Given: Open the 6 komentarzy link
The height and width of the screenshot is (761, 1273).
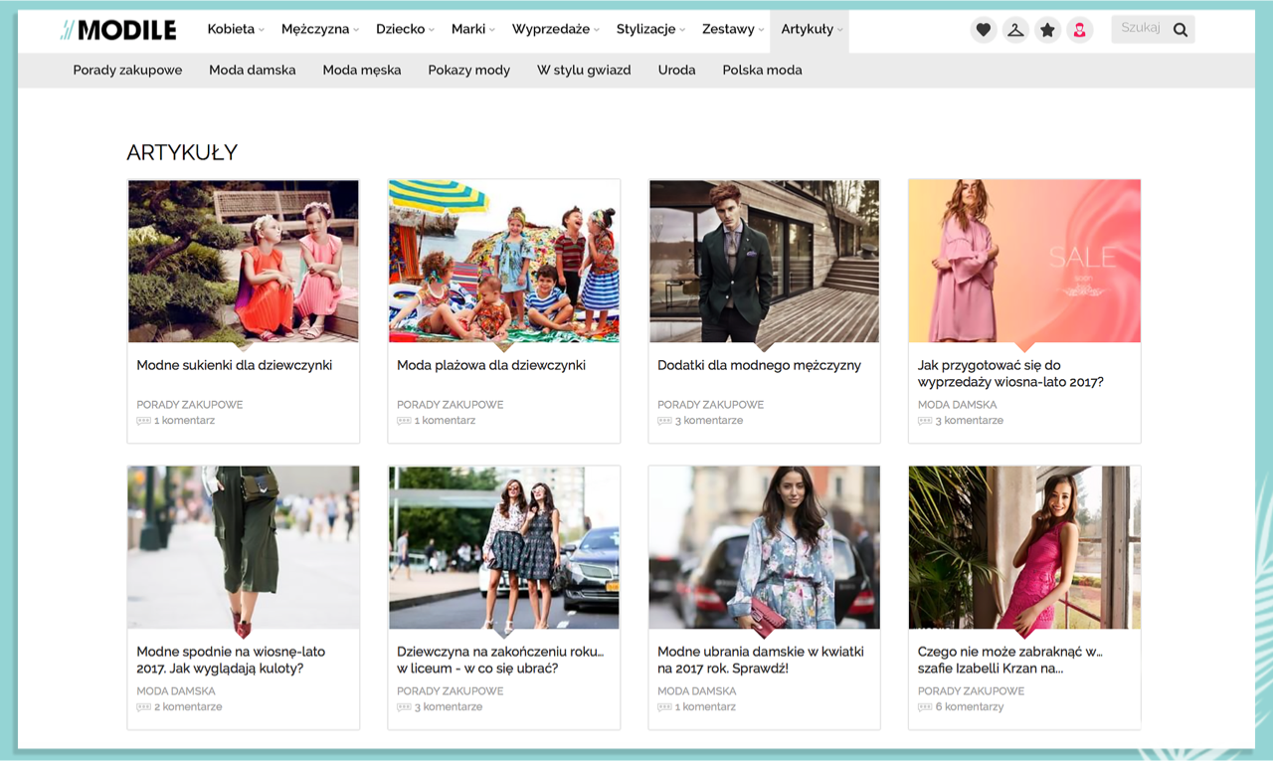Looking at the screenshot, I should (969, 707).
